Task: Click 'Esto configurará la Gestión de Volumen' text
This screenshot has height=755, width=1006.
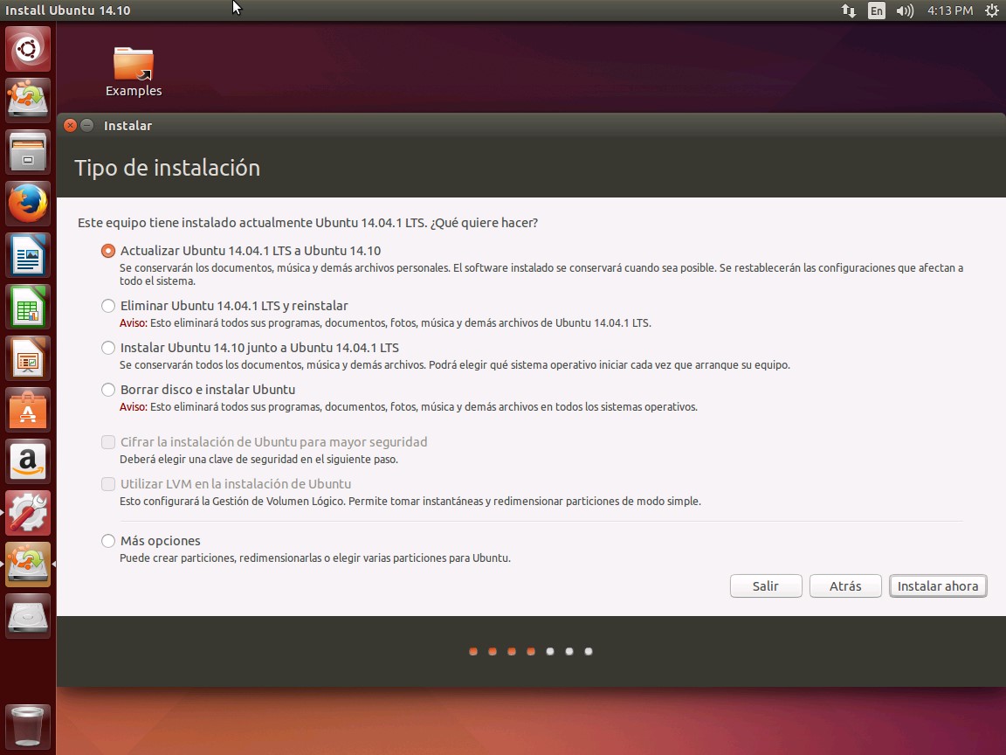Action: pos(410,501)
